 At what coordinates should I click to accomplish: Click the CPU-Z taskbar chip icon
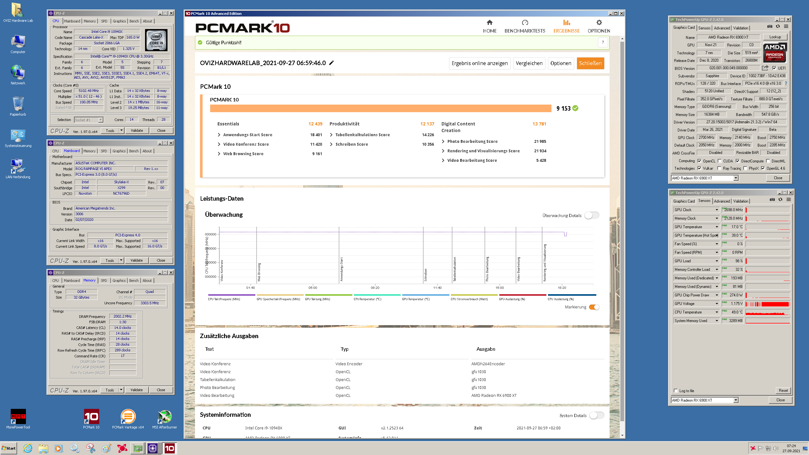click(153, 448)
